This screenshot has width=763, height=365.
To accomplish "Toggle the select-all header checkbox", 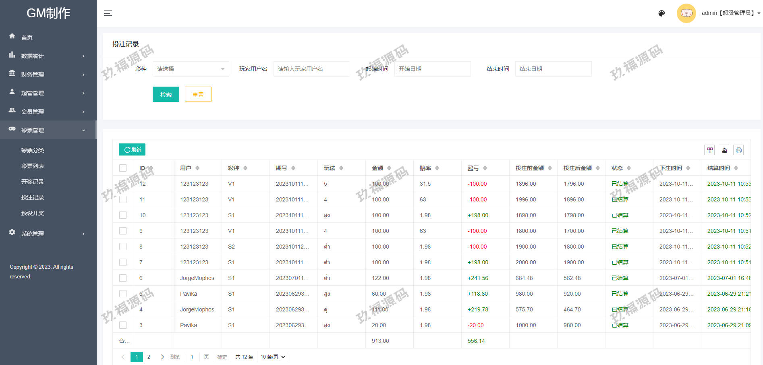I will 123,168.
